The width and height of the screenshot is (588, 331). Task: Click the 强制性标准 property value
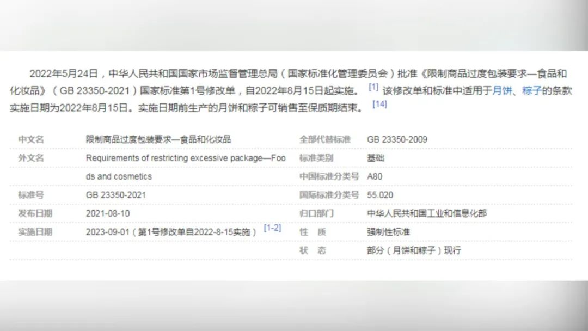pyautogui.click(x=388, y=232)
